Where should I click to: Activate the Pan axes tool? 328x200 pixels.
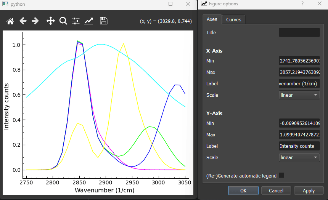click(51, 21)
